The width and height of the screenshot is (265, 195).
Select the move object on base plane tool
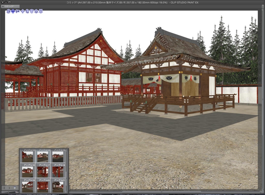(32, 11)
